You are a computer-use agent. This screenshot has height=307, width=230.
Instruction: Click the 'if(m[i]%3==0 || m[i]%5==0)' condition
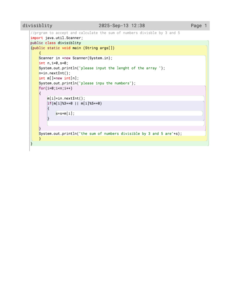(75, 103)
